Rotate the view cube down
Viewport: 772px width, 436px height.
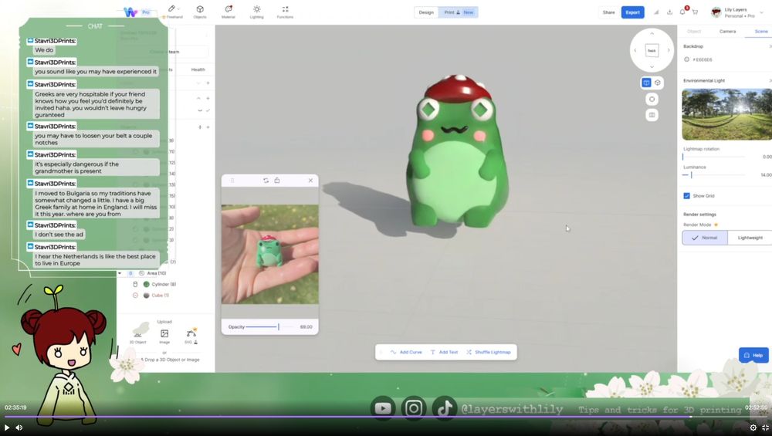pos(652,67)
